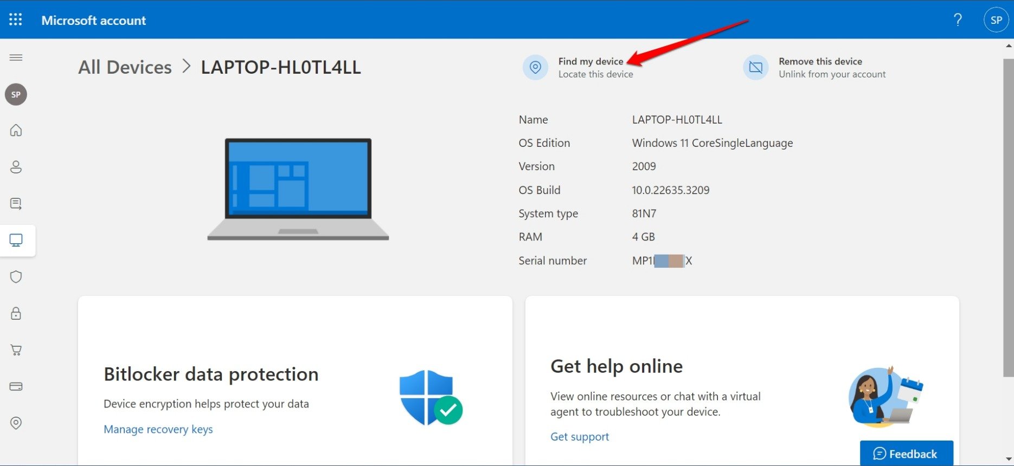Click the page scroll up arrow
Image resolution: width=1014 pixels, height=466 pixels.
click(x=1009, y=46)
